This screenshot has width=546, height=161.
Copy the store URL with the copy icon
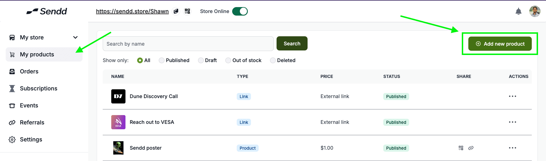coord(176,11)
